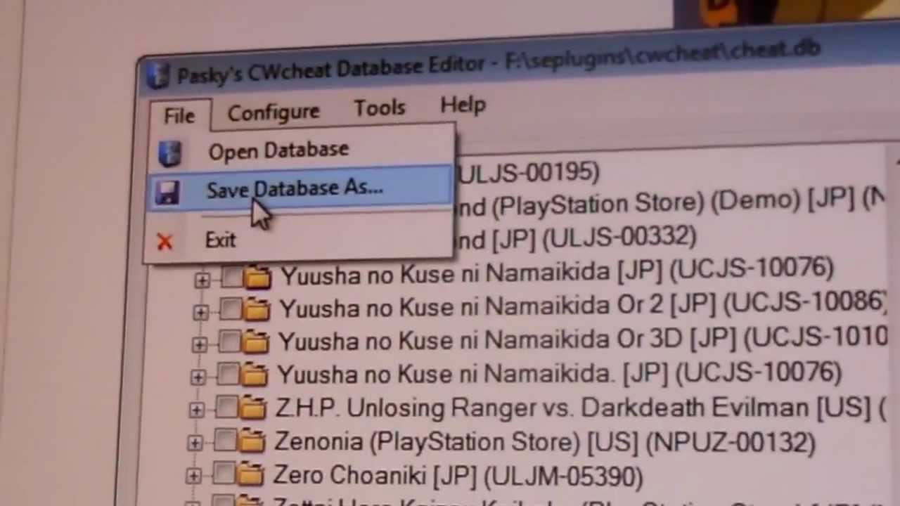
Task: Click the red X Exit icon
Action: click(x=165, y=242)
